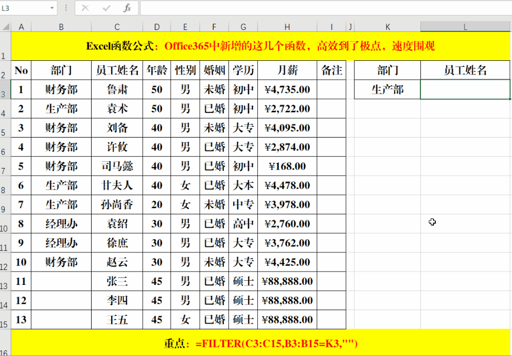
Task: Click 生产部 department cell in row No 6
Action: pyautogui.click(x=61, y=185)
